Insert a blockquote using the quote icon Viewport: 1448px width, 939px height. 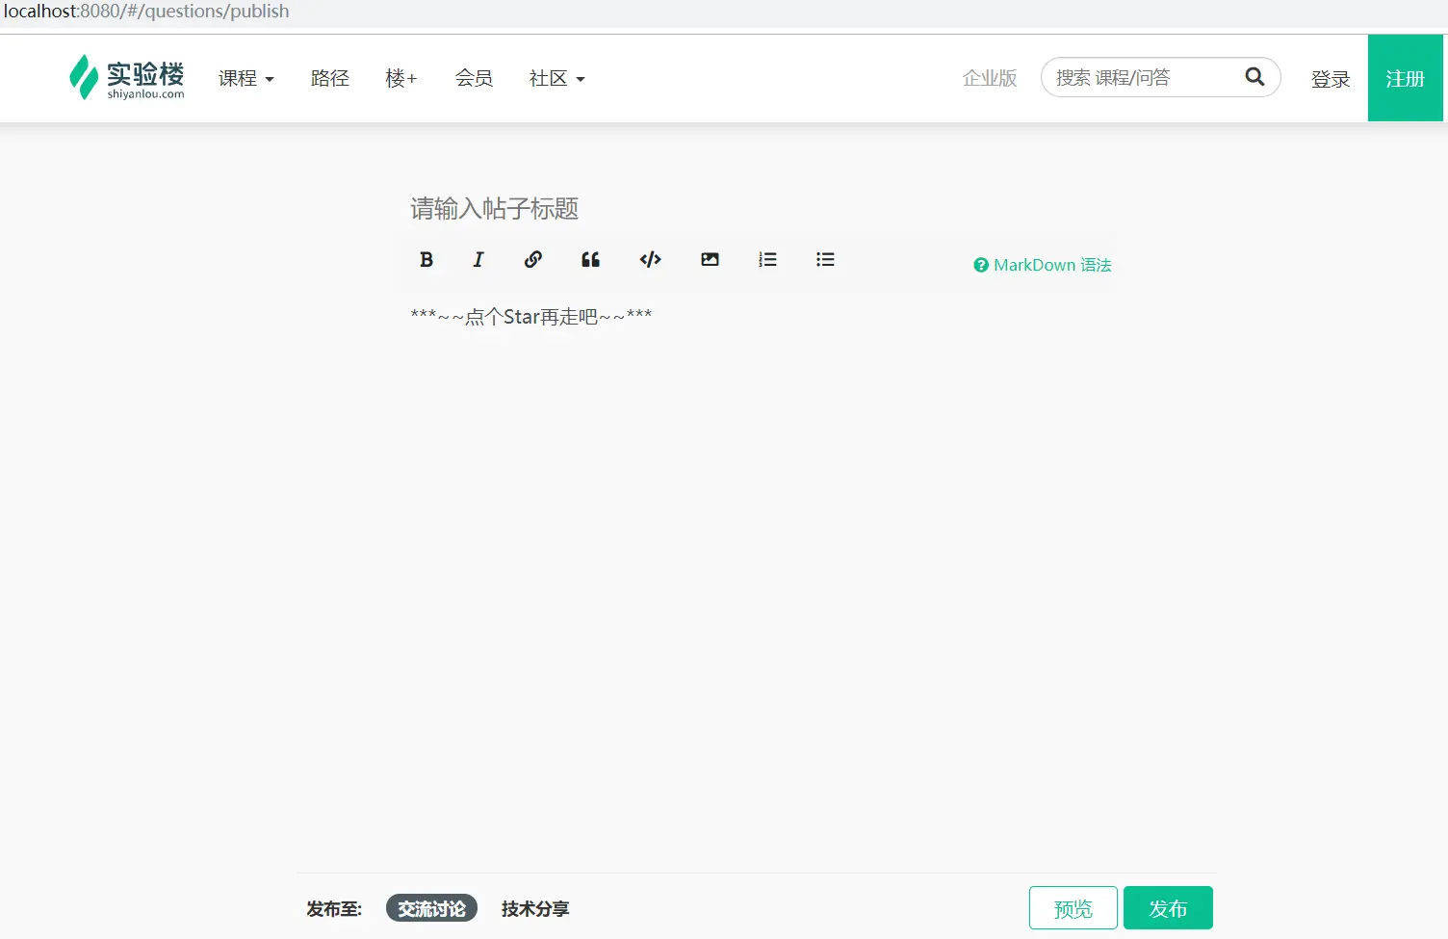coord(590,259)
